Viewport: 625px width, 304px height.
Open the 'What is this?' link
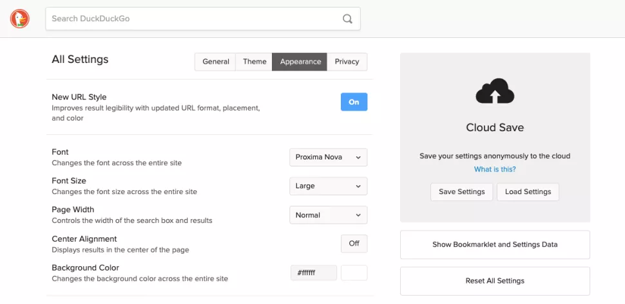click(495, 170)
